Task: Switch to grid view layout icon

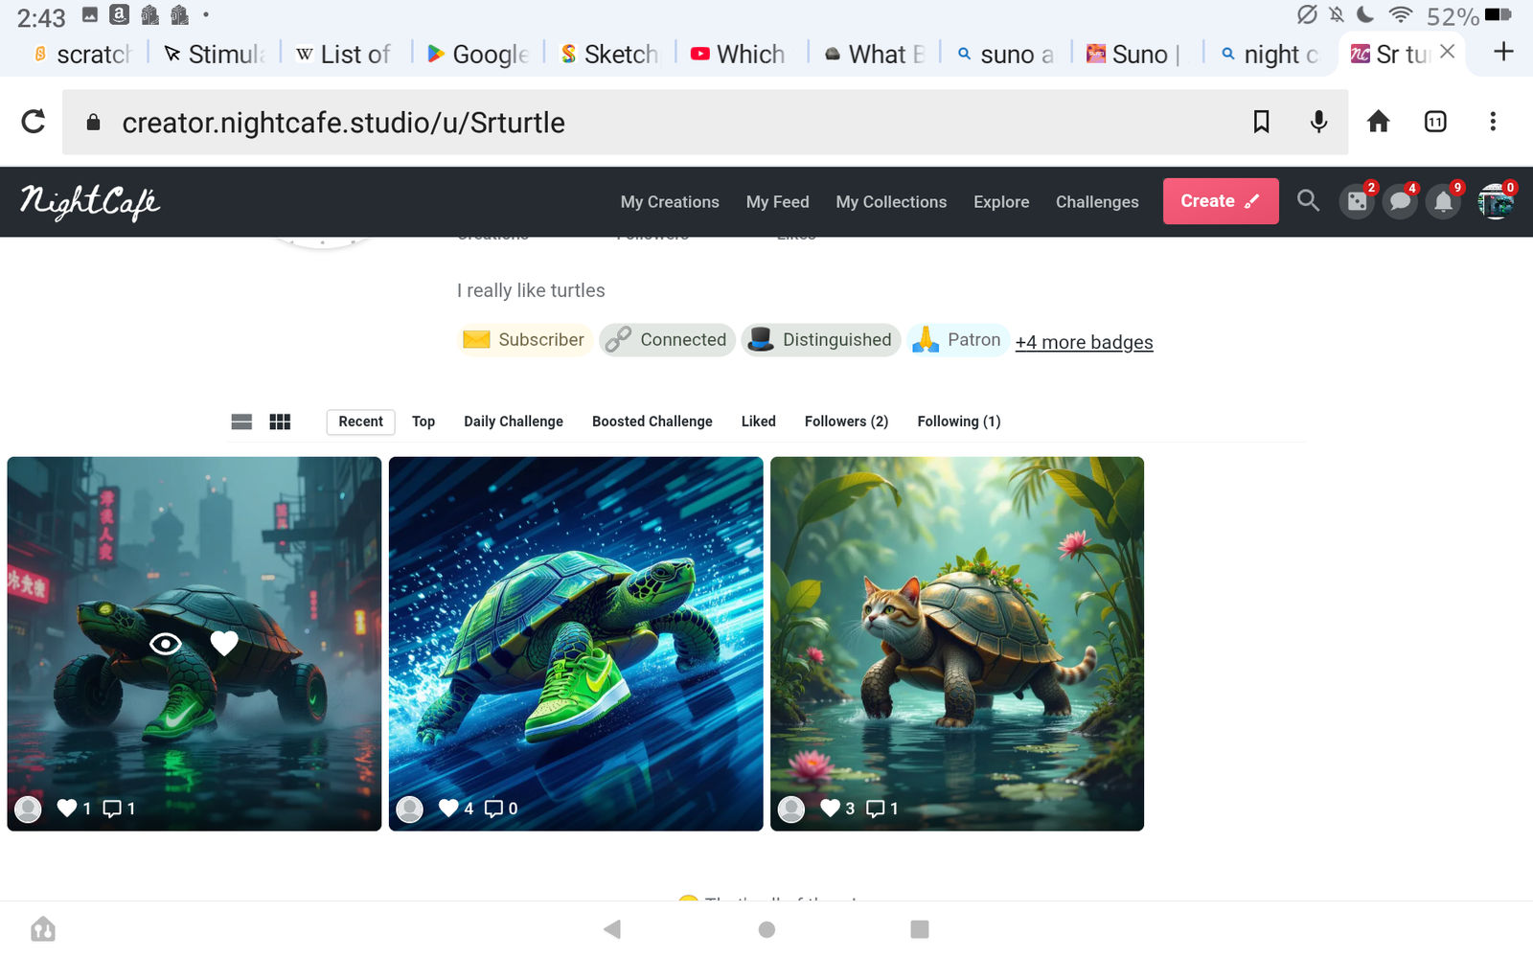Action: pyautogui.click(x=280, y=422)
